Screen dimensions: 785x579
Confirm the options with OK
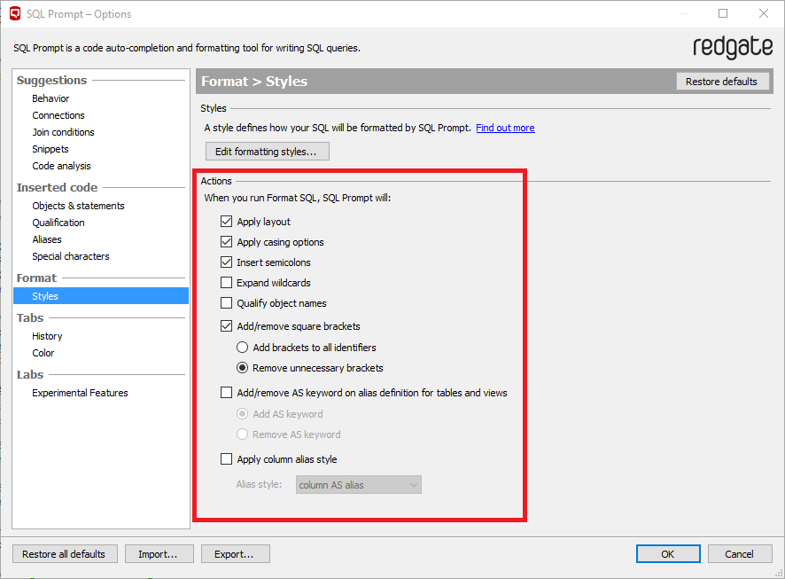[x=667, y=554]
